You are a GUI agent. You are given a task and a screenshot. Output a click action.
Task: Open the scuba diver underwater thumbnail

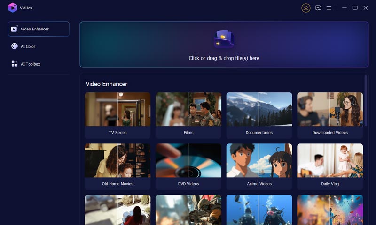coord(259,210)
